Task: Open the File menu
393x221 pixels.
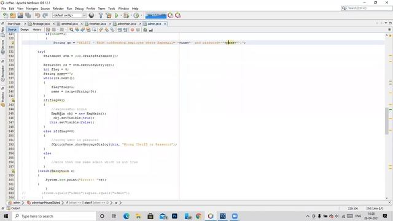Action: (x=4, y=9)
